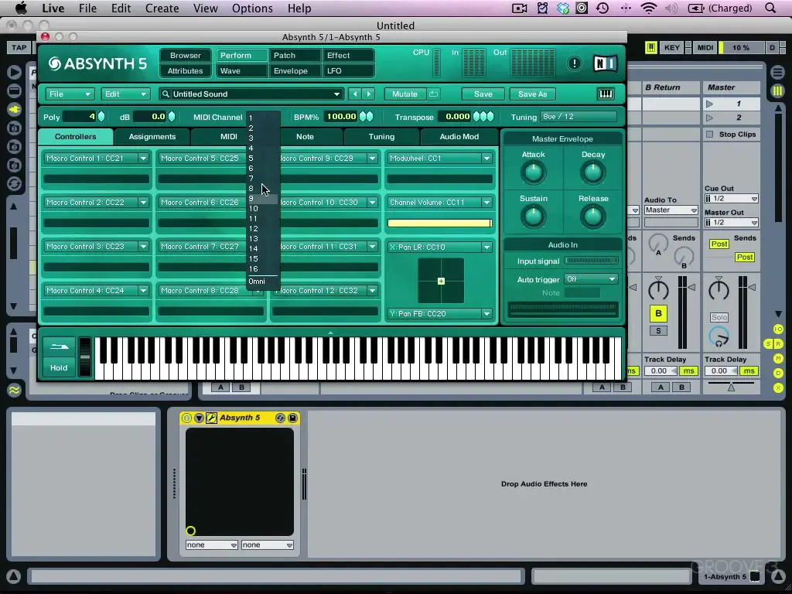Open the Moduwheel: CC1 assignment dropdown
The width and height of the screenshot is (792, 594).
(439, 158)
